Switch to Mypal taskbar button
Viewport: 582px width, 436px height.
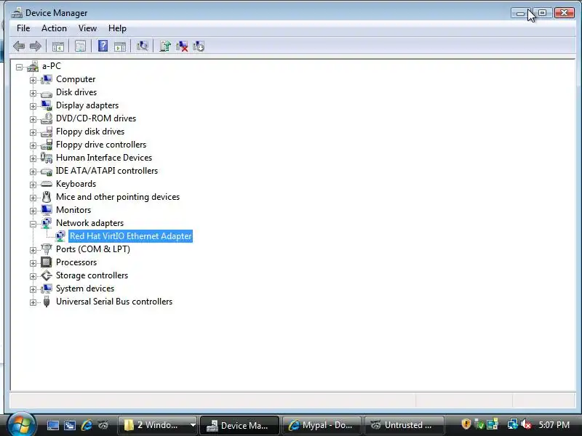322,425
